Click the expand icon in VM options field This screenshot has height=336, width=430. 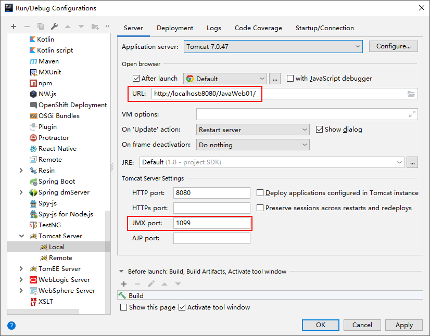tap(412, 114)
